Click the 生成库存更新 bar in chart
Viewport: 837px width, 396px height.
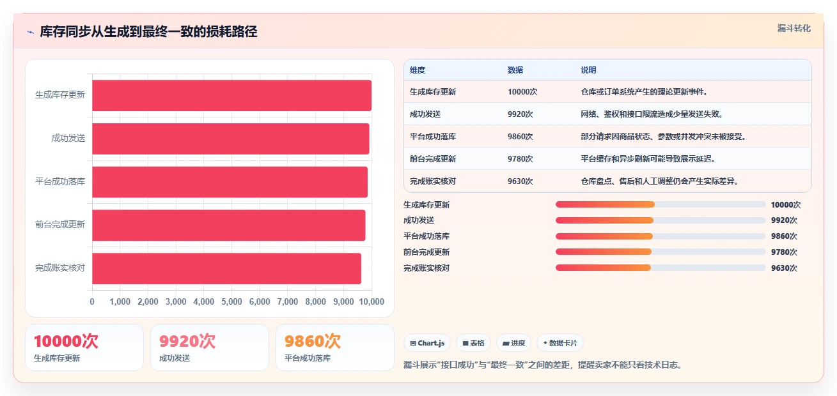pos(231,95)
